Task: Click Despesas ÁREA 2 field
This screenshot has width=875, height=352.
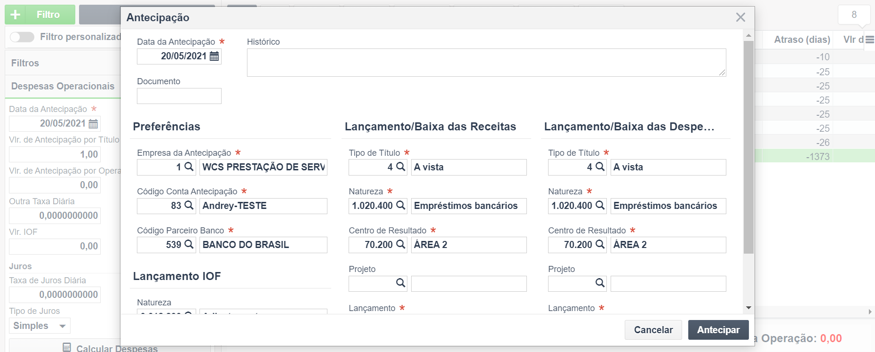Action: tap(668, 245)
